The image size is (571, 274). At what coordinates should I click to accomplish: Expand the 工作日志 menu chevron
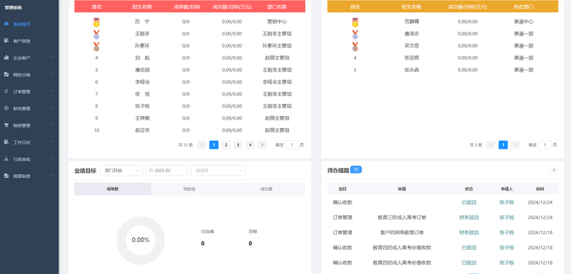pos(51,142)
